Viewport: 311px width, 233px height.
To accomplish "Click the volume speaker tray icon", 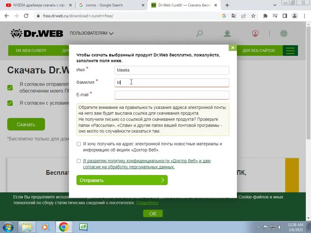I will 280,227.
